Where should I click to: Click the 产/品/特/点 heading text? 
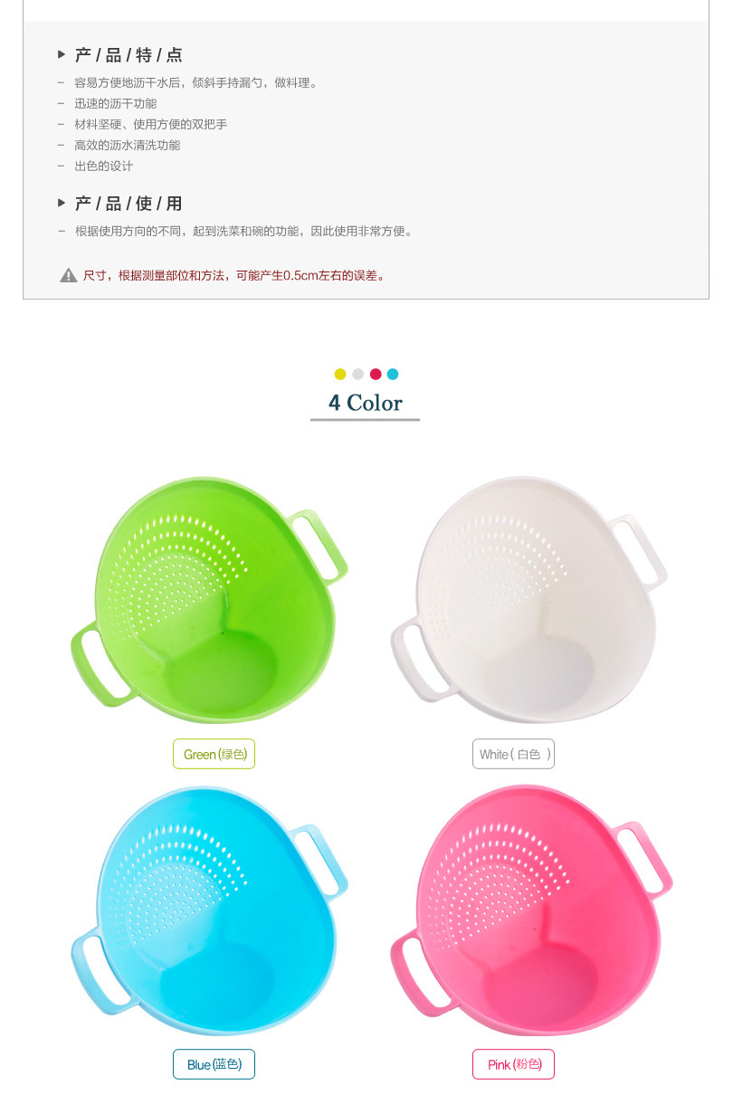click(129, 55)
